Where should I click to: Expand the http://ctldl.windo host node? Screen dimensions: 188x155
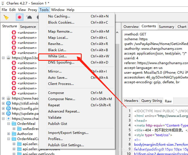point(3,103)
